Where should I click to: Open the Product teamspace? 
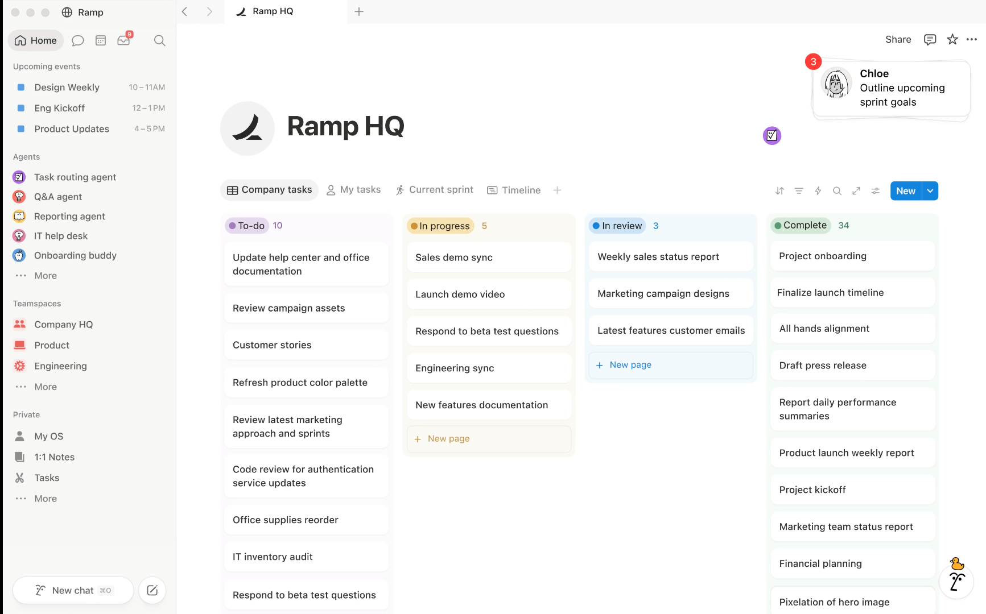42,345
